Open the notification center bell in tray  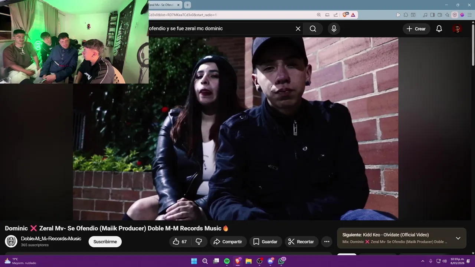click(x=468, y=261)
